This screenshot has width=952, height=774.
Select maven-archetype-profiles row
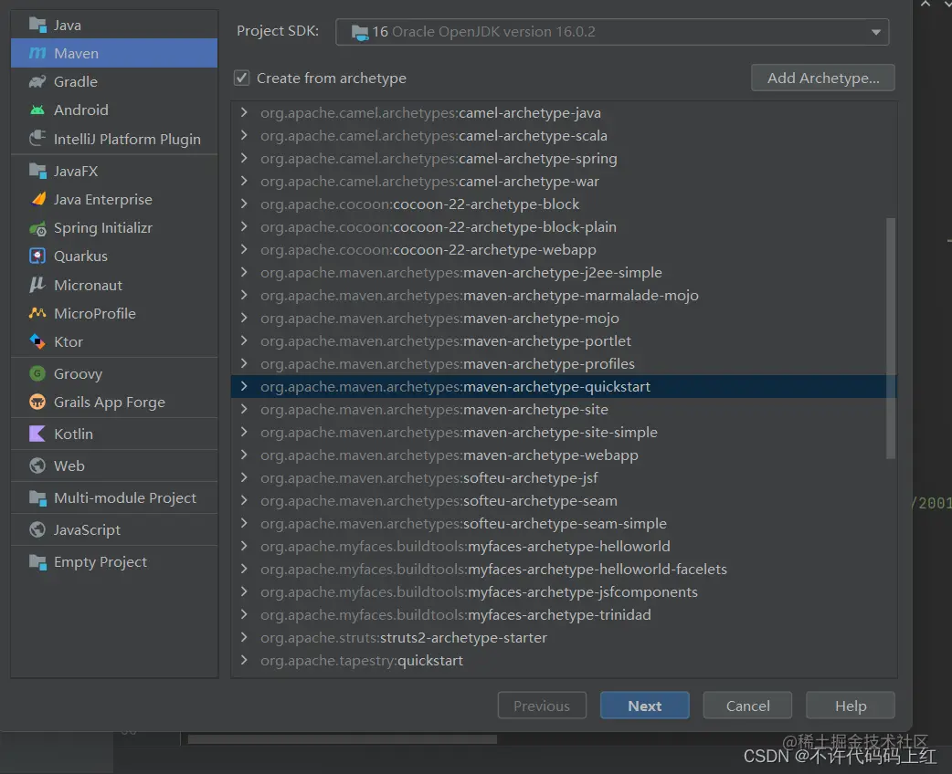(x=564, y=363)
